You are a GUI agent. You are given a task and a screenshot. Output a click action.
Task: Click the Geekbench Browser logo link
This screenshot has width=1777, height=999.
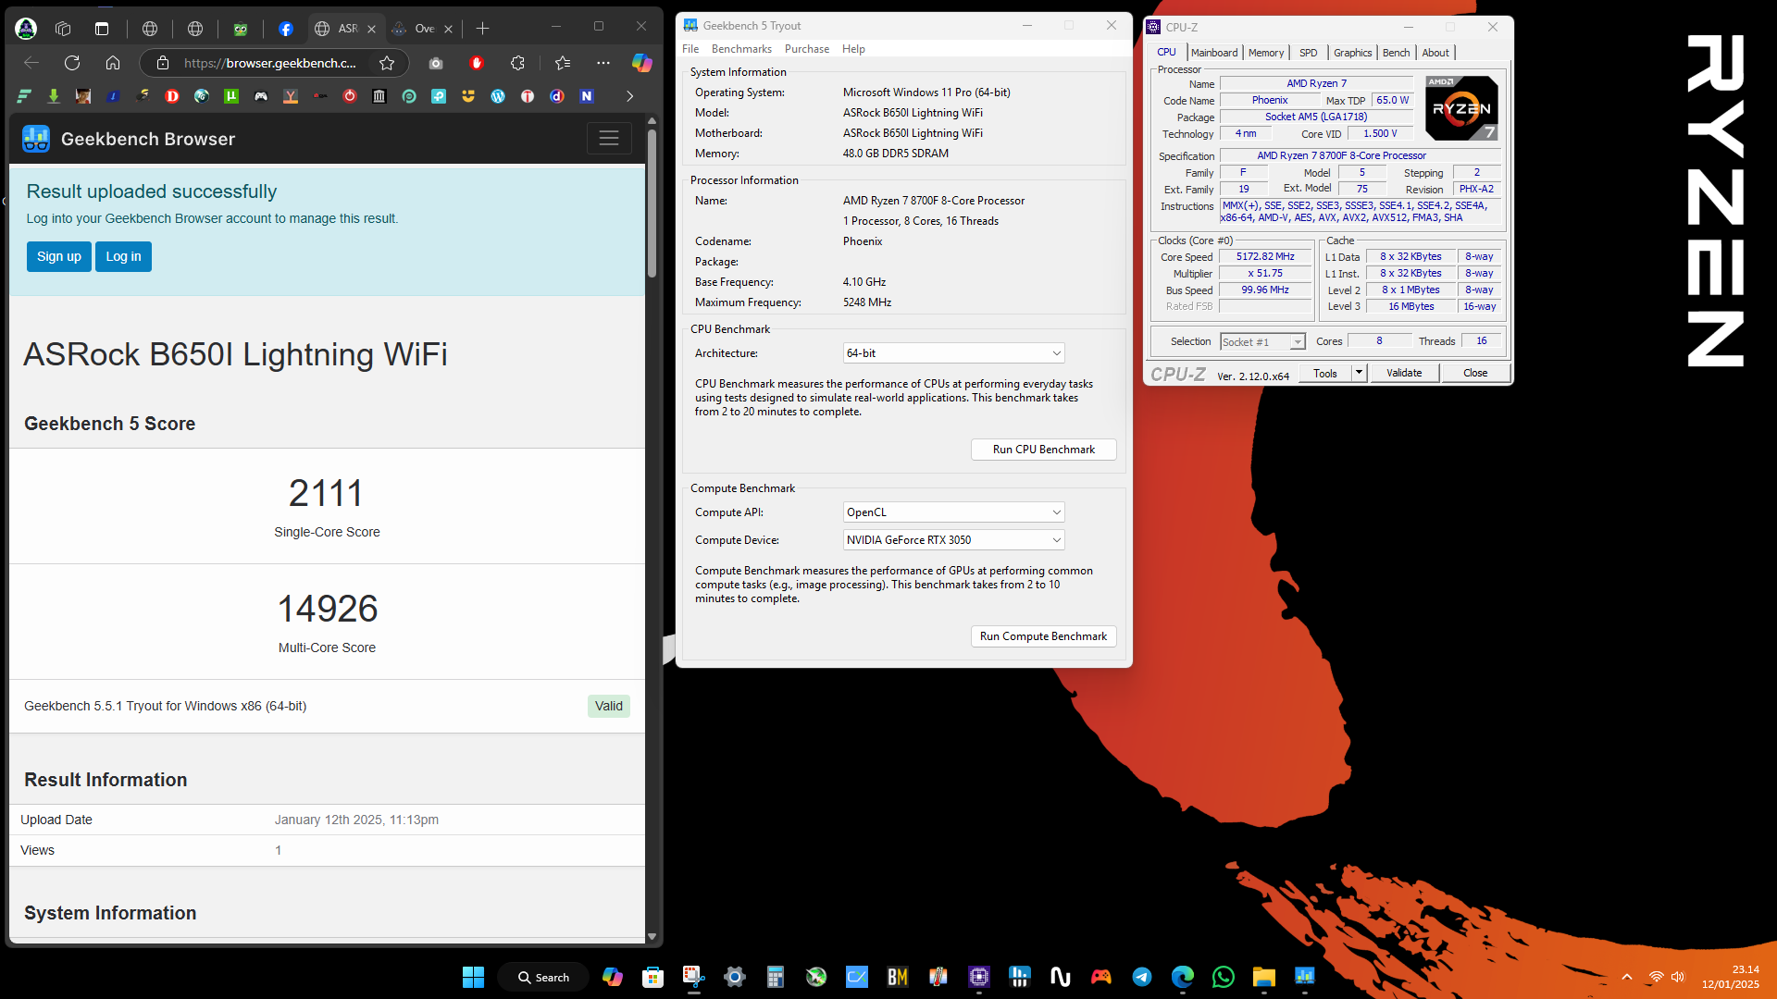(x=129, y=139)
